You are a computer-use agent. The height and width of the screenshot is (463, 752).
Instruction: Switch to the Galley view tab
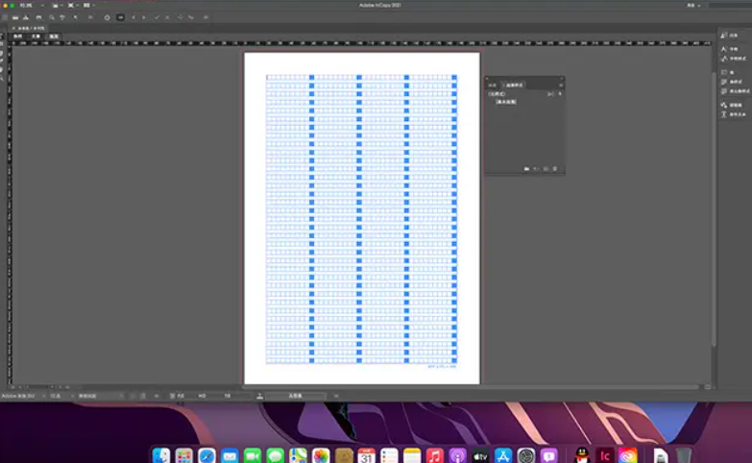point(18,37)
